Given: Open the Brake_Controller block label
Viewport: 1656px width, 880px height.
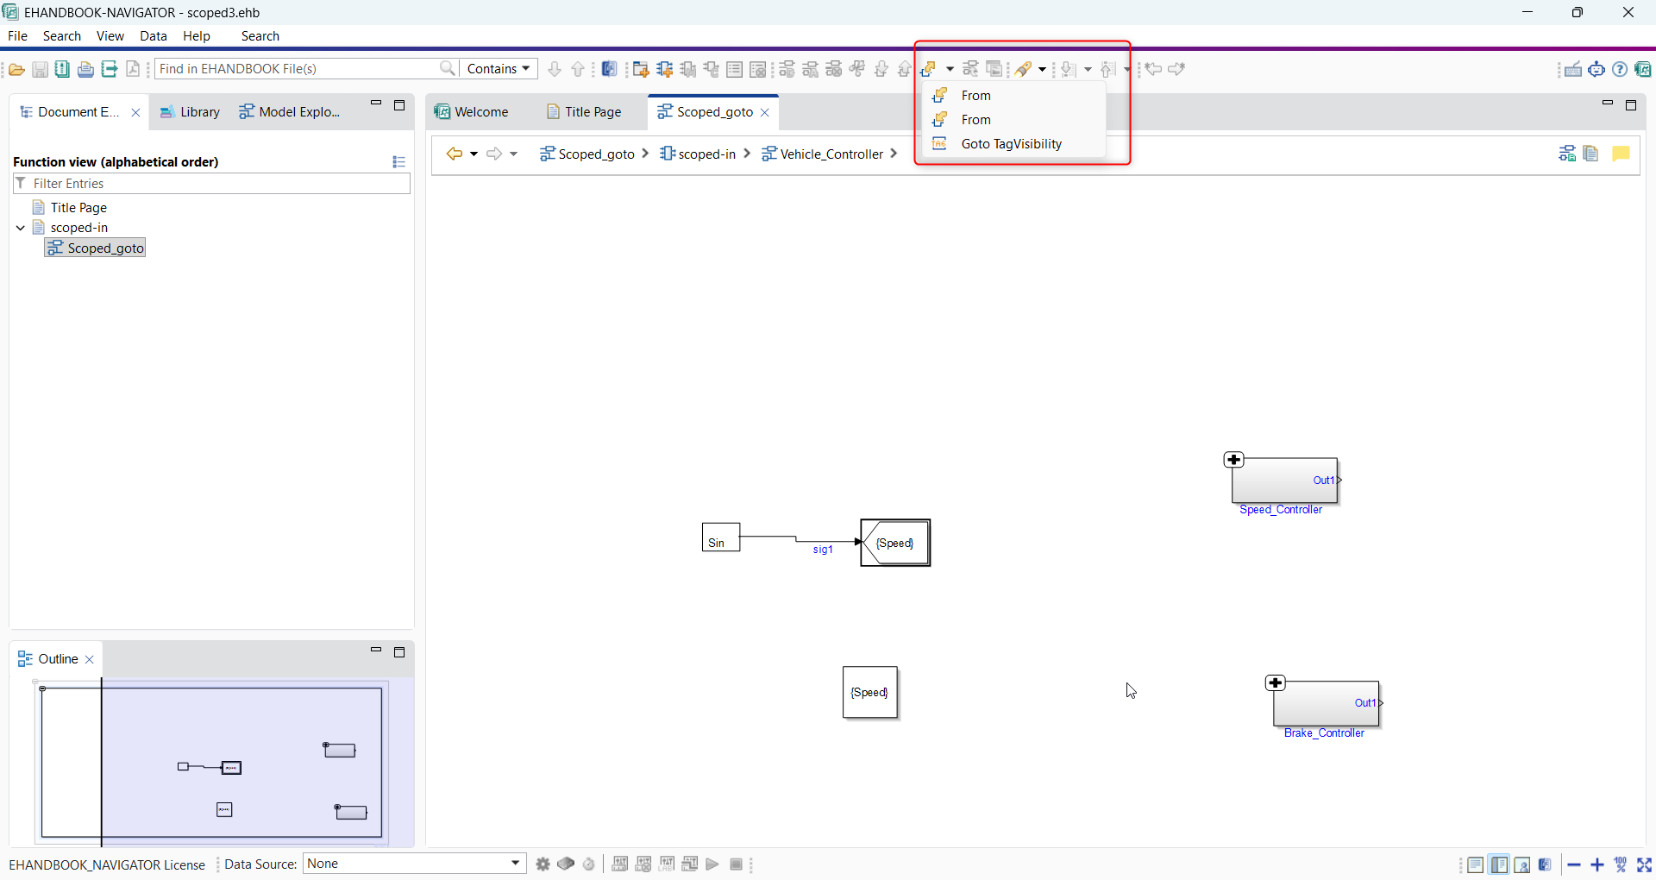Looking at the screenshot, I should tap(1324, 733).
